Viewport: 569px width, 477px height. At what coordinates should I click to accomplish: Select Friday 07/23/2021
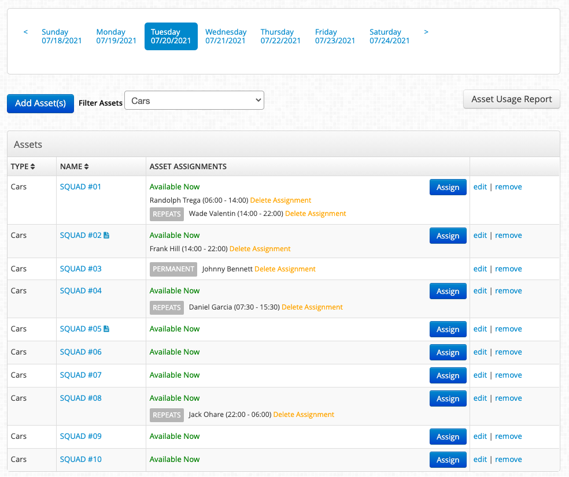(335, 36)
